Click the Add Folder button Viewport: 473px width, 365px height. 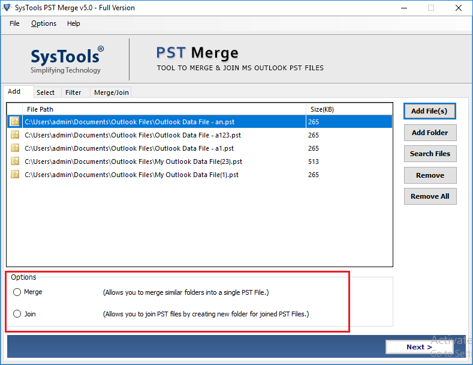pyautogui.click(x=430, y=133)
